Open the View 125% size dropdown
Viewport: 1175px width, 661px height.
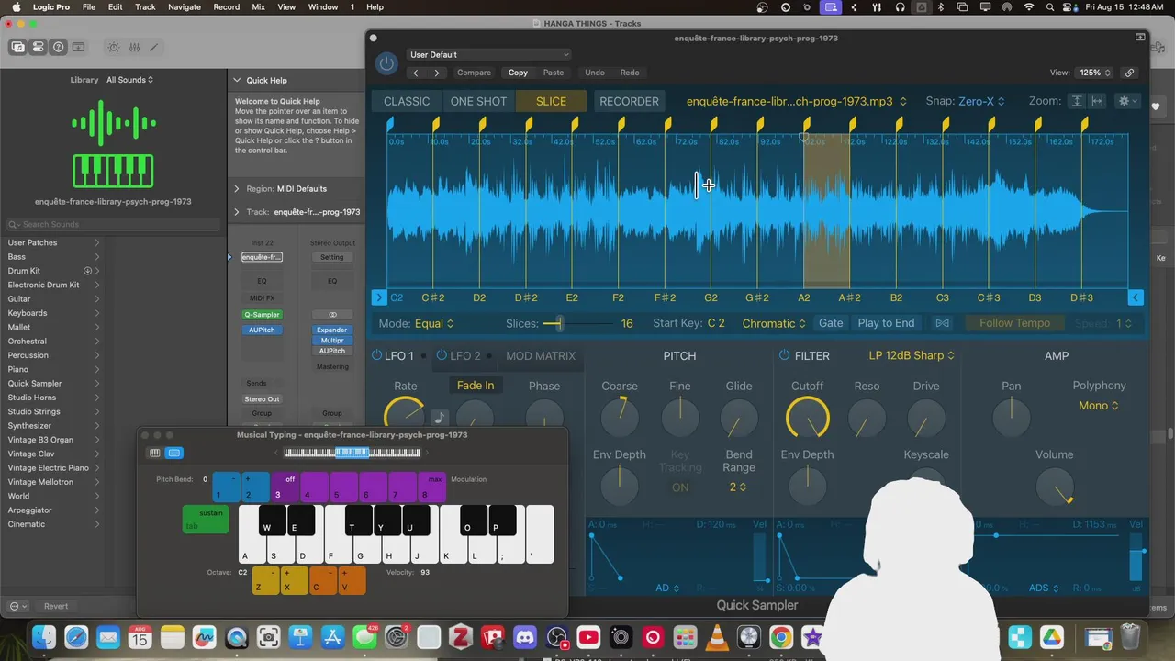tap(1094, 73)
